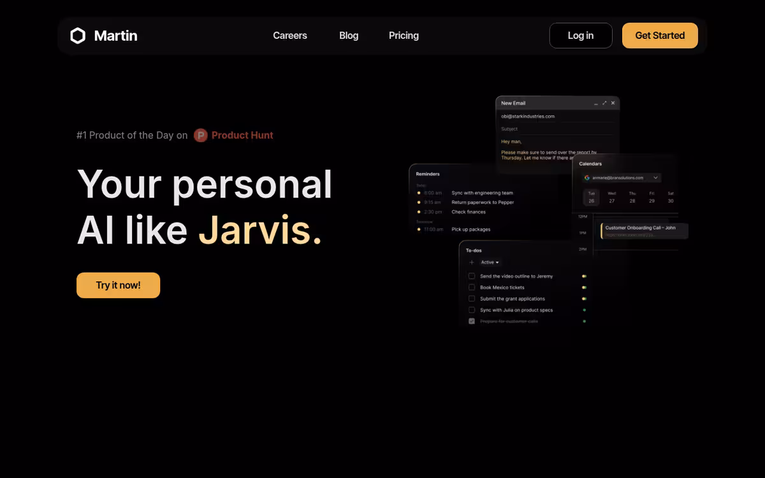Viewport: 765px width, 478px height.
Task: Check 'Sync with Julia on product specs'
Action: 472,310
